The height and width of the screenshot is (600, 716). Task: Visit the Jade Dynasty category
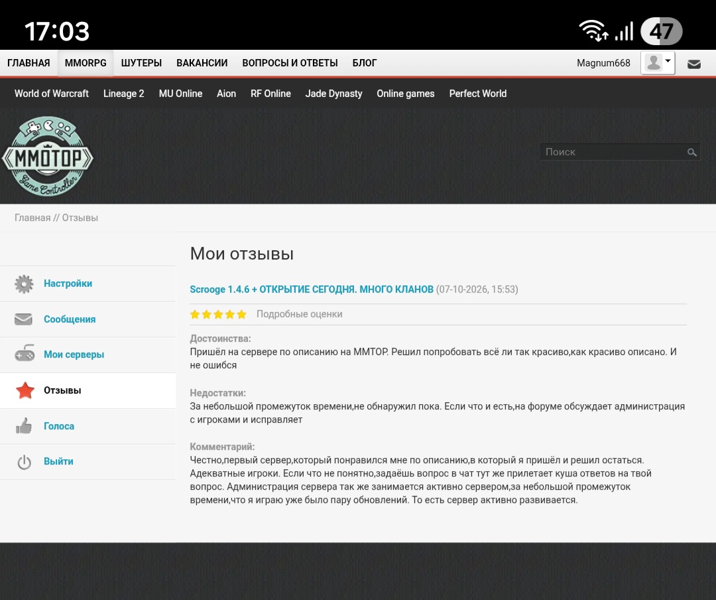point(333,94)
